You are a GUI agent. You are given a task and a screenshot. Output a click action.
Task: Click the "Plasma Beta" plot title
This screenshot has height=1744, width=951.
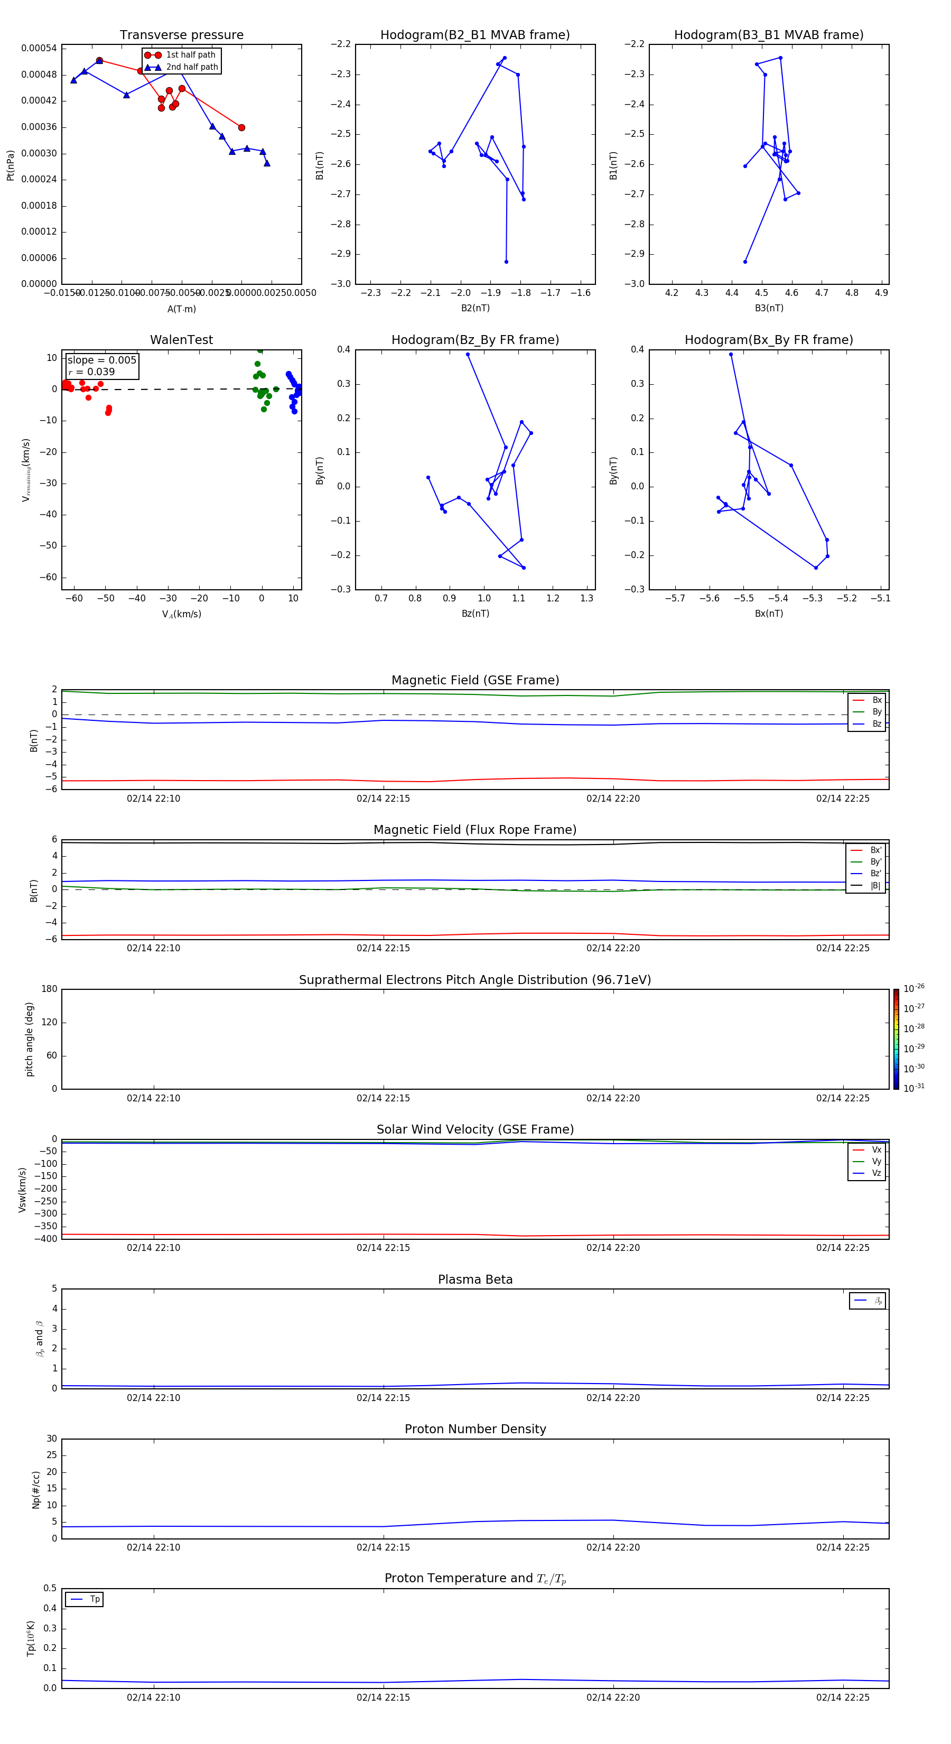[x=475, y=1279]
